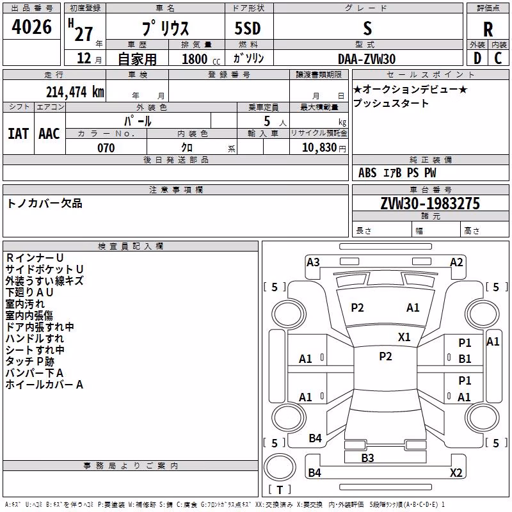Click the IAT shift value
Screen dimensions: 512x512
pyautogui.click(x=19, y=134)
